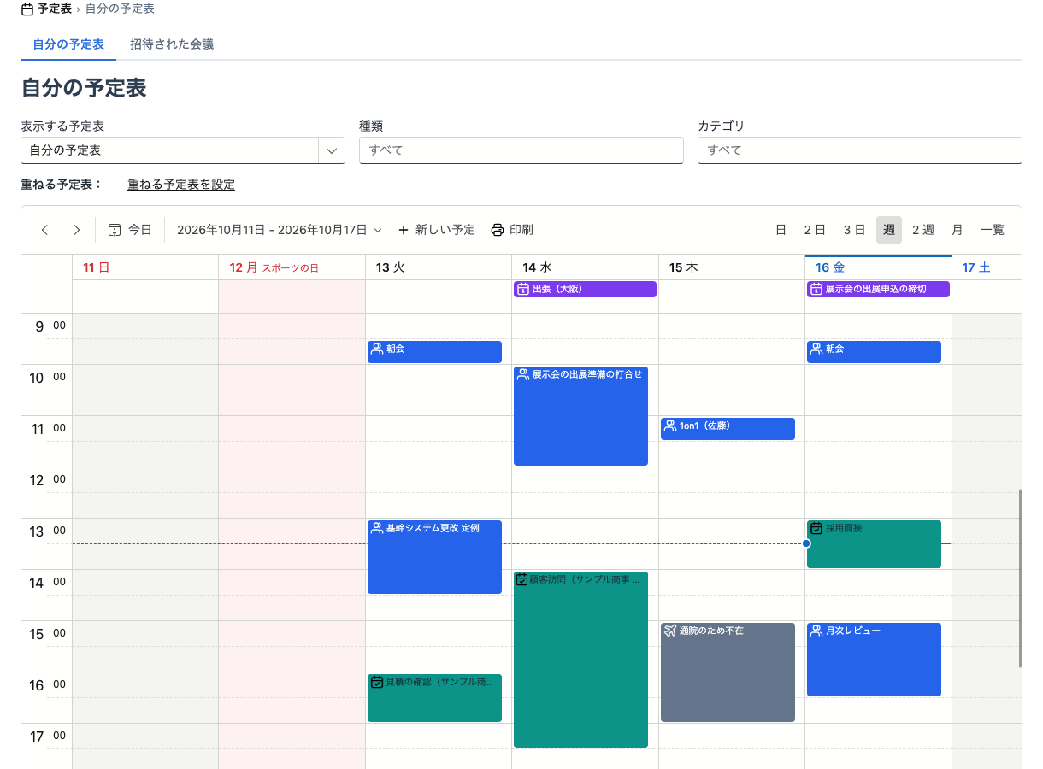The image size is (1043, 769).
Task: Click the 11 日 Sunday column header
Action: (145, 267)
